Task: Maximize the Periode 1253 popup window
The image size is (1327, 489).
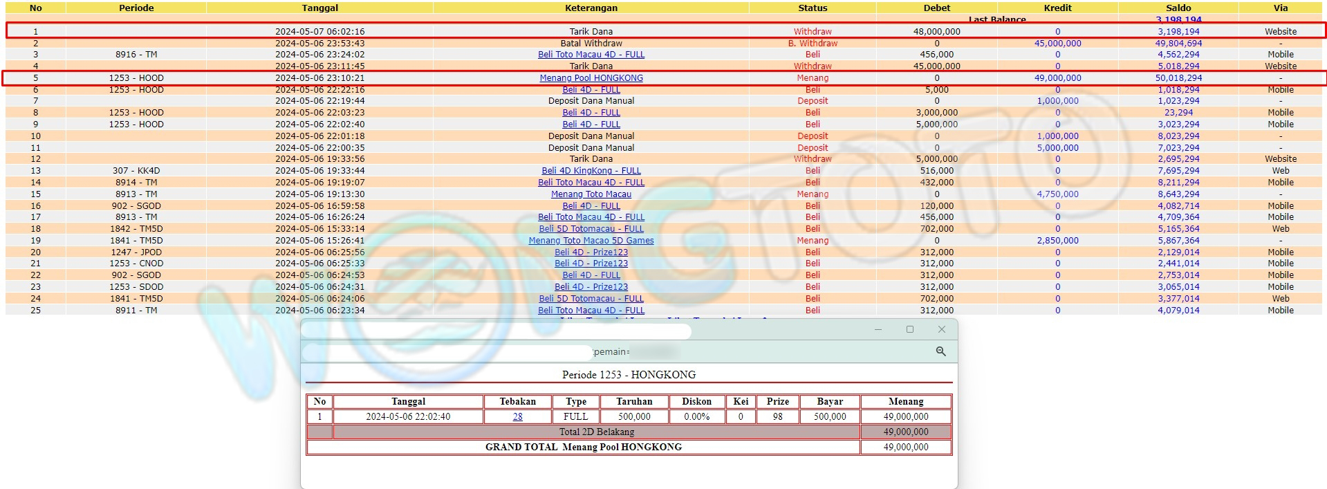Action: pyautogui.click(x=910, y=329)
